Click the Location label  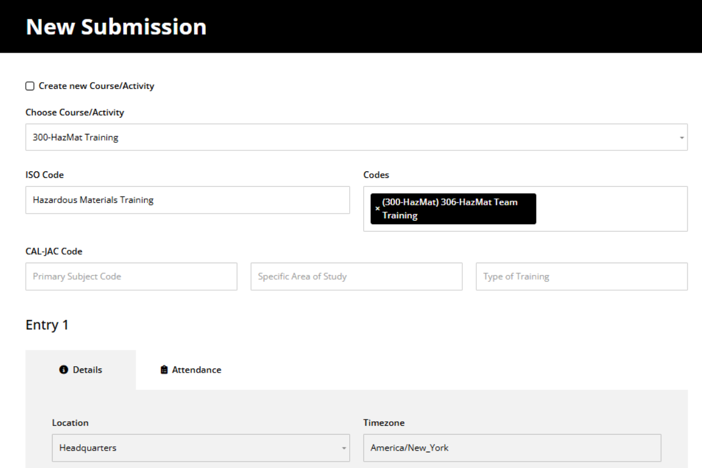pyautogui.click(x=70, y=423)
